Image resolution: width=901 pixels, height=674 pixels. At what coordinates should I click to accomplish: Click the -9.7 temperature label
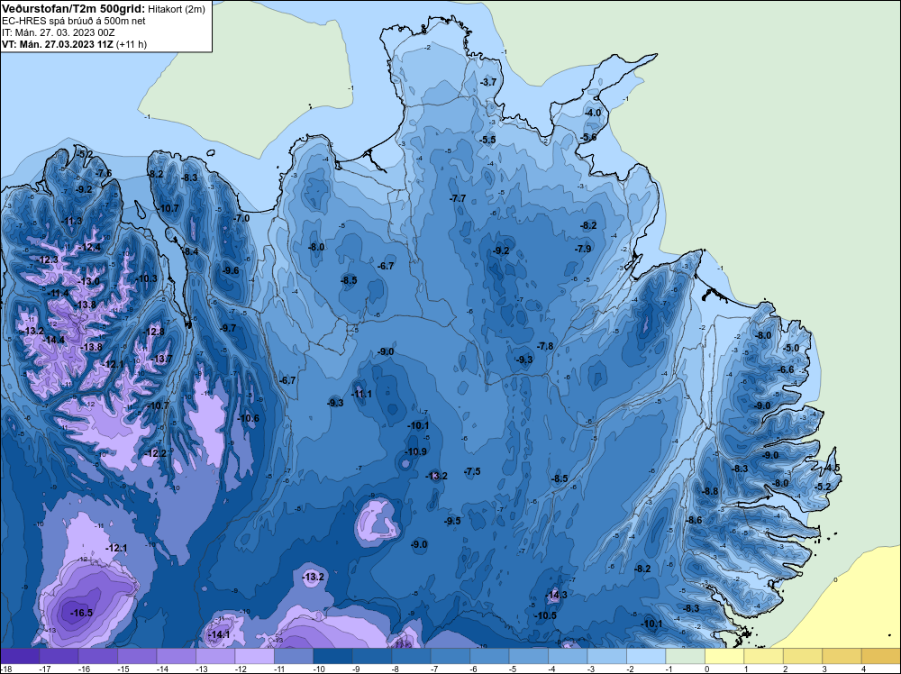point(228,328)
